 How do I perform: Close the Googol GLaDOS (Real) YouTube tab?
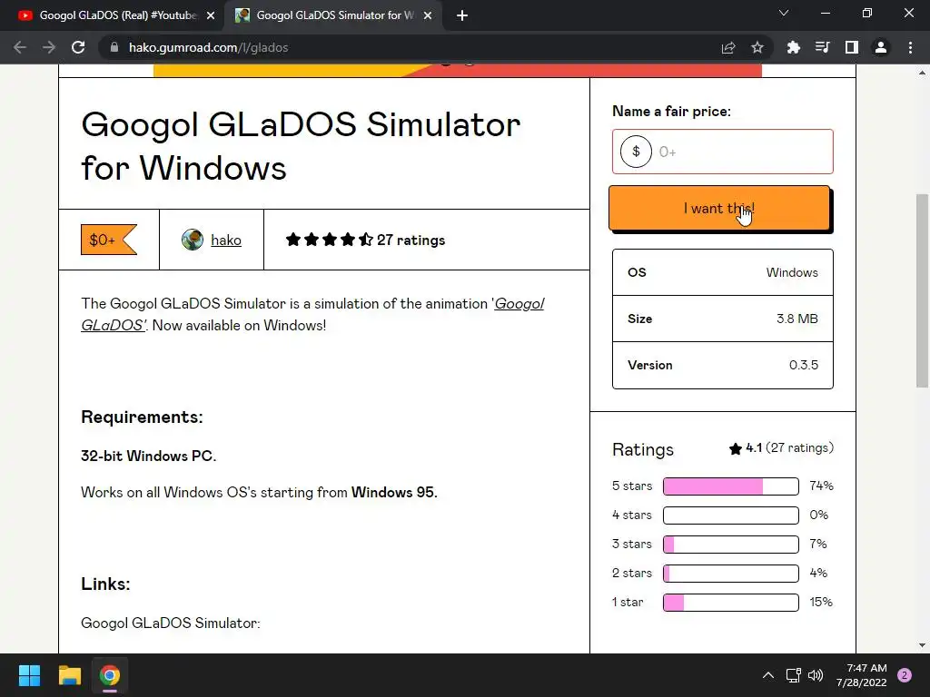pyautogui.click(x=211, y=15)
